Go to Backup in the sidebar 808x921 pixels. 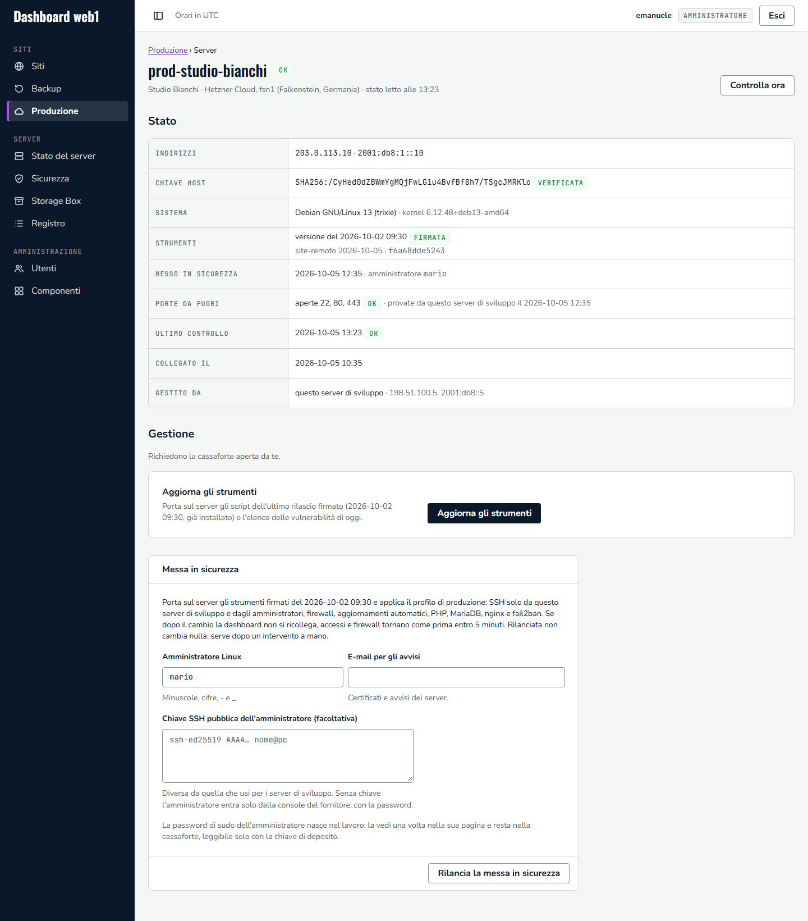67,89
